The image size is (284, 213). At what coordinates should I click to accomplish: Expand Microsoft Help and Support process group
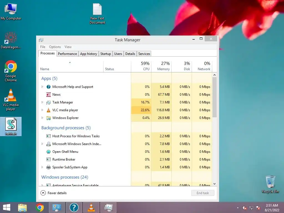pyautogui.click(x=42, y=87)
